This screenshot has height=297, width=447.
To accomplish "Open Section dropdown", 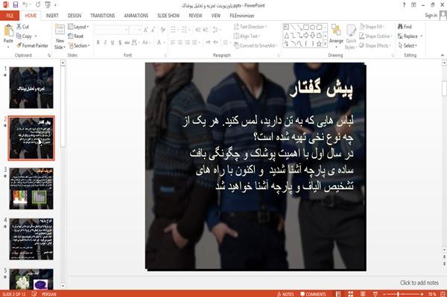I will pos(79,45).
